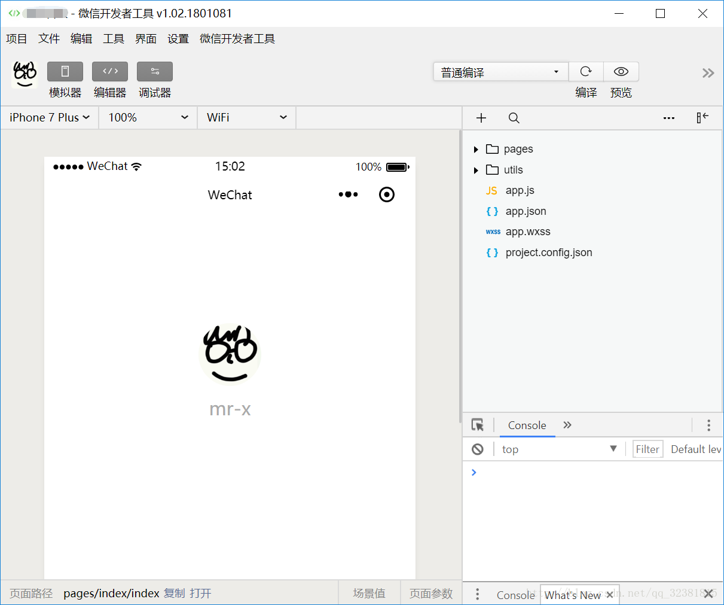This screenshot has width=724, height=605.
Task: Open the 项目 menu
Action: point(17,39)
